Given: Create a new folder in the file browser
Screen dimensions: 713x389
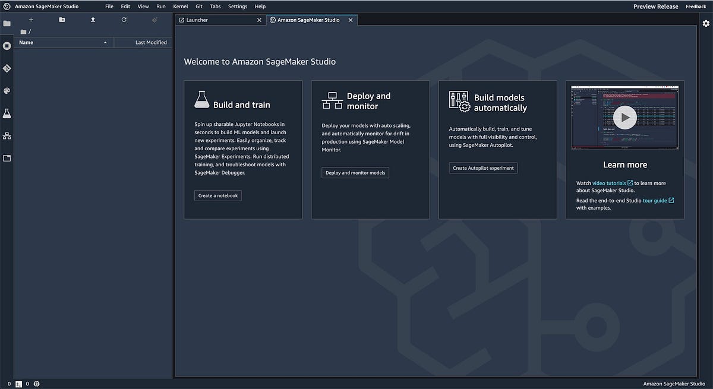Looking at the screenshot, I should [61, 20].
